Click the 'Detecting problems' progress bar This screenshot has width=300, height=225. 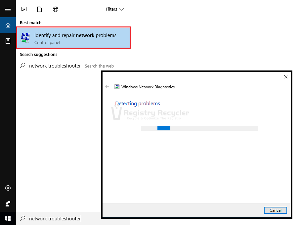[199, 128]
